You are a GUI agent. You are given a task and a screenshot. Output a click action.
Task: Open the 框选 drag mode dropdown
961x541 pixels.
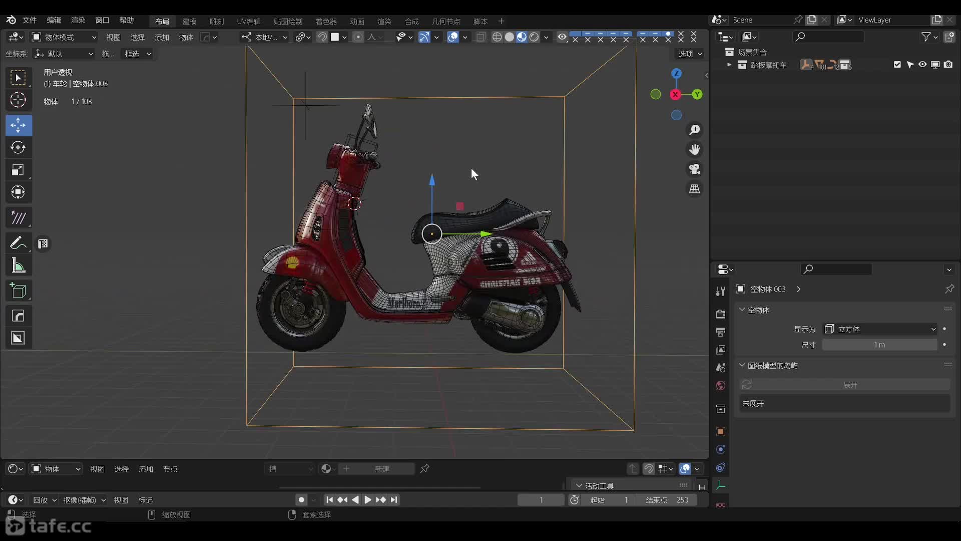[x=137, y=54]
